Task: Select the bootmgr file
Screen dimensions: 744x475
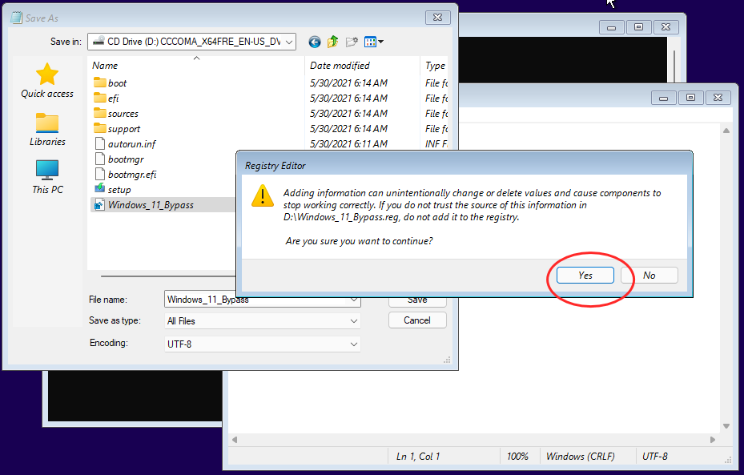Action: (119, 159)
